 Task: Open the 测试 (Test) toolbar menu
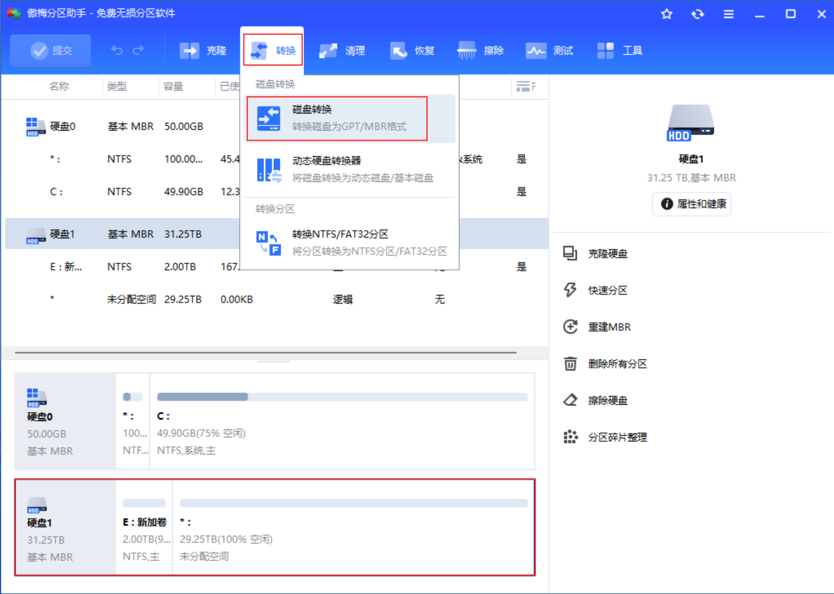[x=549, y=50]
